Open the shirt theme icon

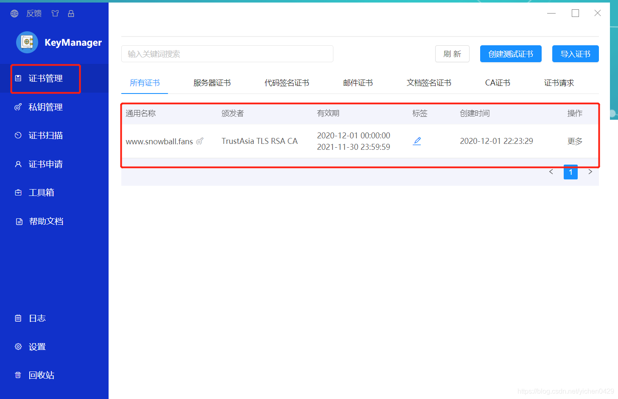tap(55, 14)
